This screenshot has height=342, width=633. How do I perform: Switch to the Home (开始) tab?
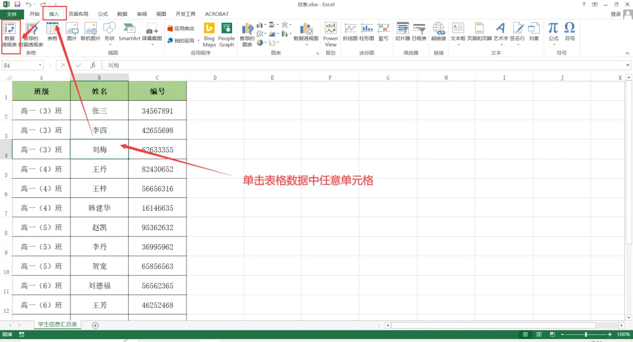[x=35, y=14]
